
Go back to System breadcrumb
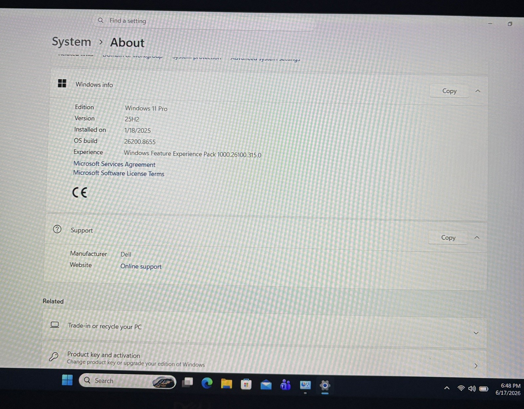coord(71,42)
